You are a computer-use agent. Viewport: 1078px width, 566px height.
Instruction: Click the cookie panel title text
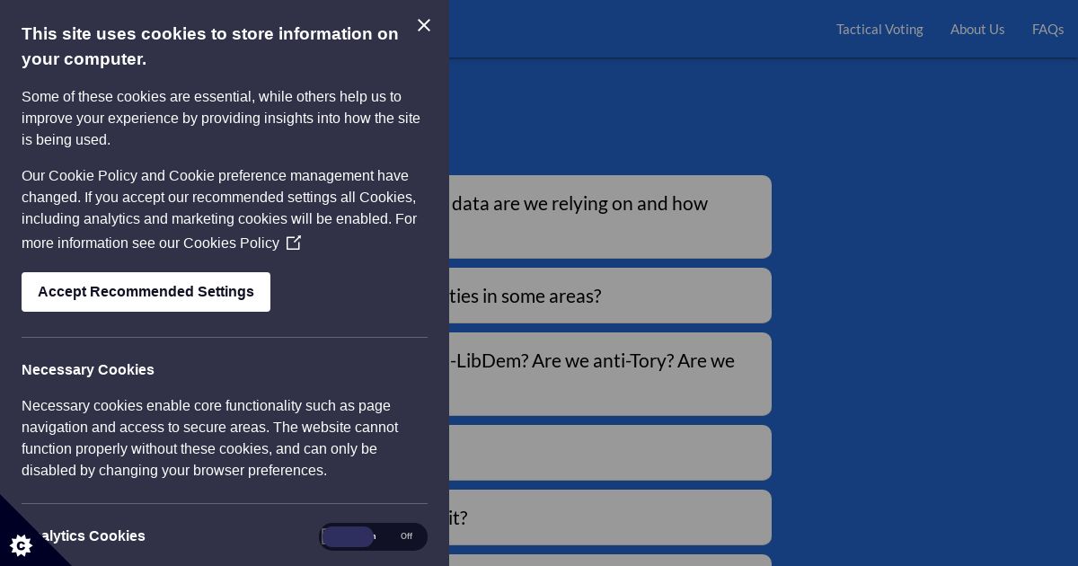point(210,47)
